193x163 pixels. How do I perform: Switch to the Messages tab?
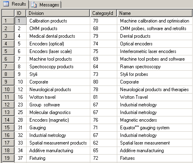tap(45, 5)
